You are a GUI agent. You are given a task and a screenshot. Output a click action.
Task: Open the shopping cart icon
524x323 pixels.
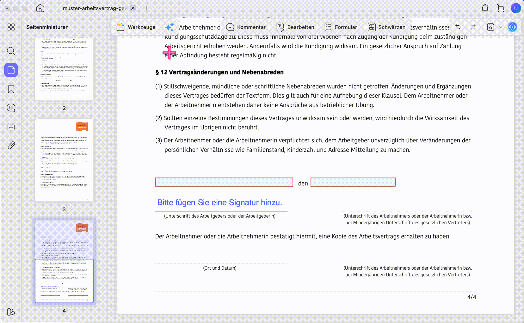pos(501,8)
